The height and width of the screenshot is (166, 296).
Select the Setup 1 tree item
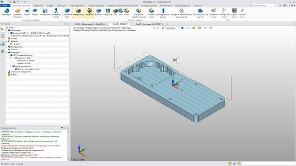(x=12, y=28)
